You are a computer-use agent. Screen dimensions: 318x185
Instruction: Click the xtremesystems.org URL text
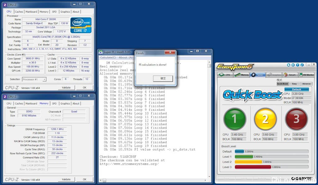pos(129,164)
